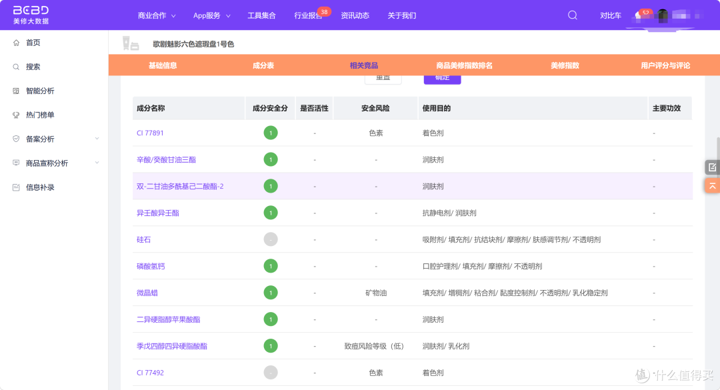Expand the 备案分析 sidebar chevron
The image size is (720, 390).
click(x=97, y=139)
